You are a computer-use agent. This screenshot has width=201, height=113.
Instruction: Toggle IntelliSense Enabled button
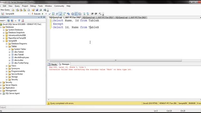tap(61, 14)
